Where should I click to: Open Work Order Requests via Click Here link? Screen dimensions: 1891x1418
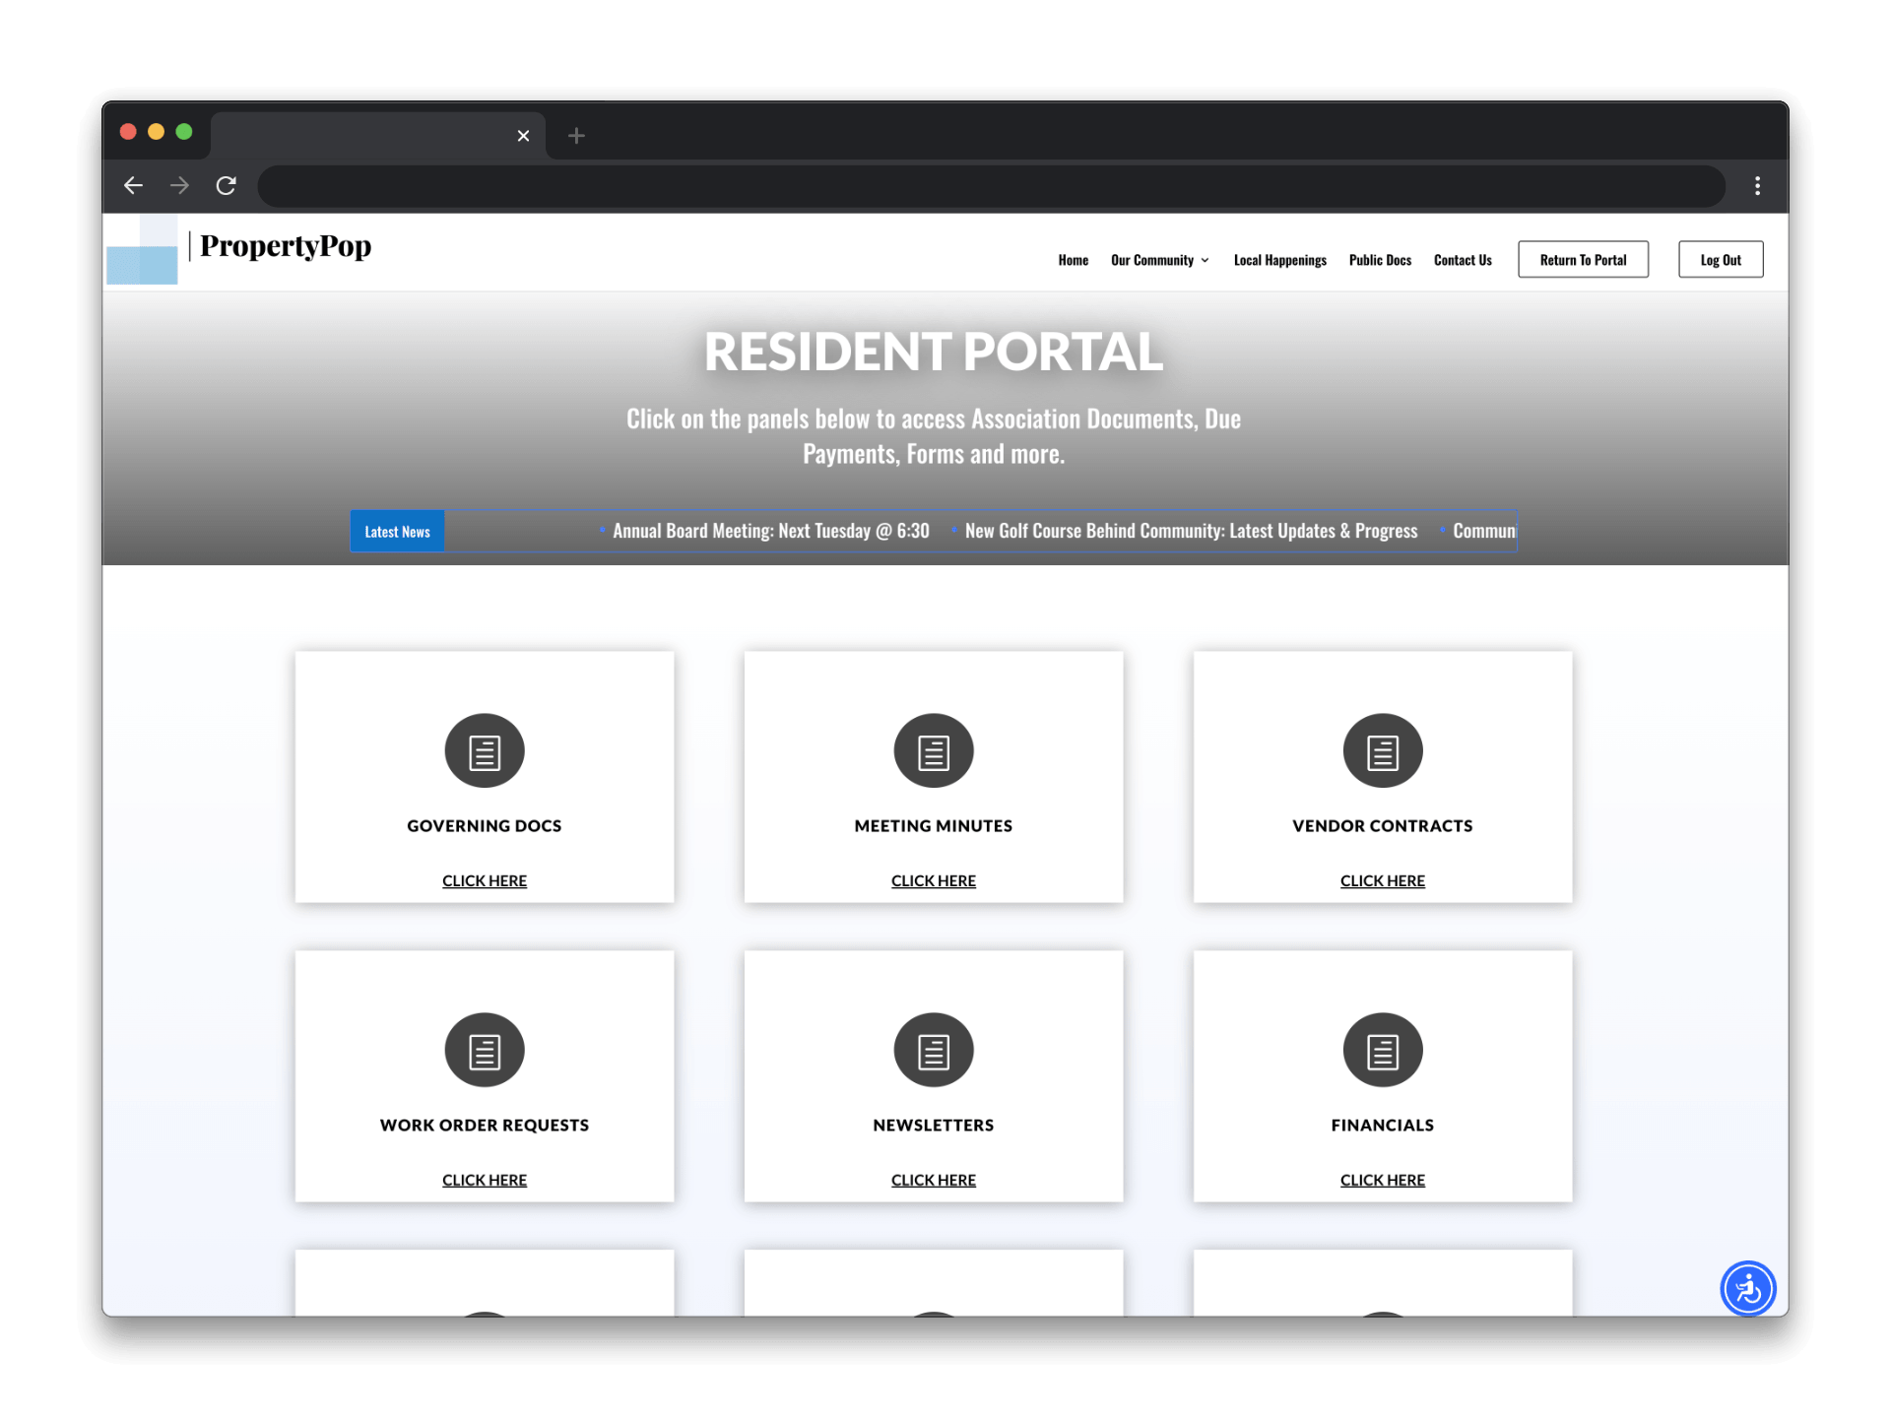[x=485, y=1180]
